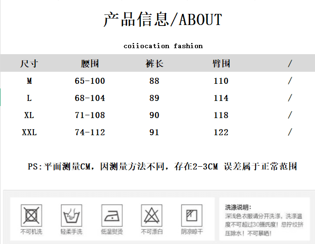The image size is (315, 244).
Task: Click hip value 114
Action: 221,98
